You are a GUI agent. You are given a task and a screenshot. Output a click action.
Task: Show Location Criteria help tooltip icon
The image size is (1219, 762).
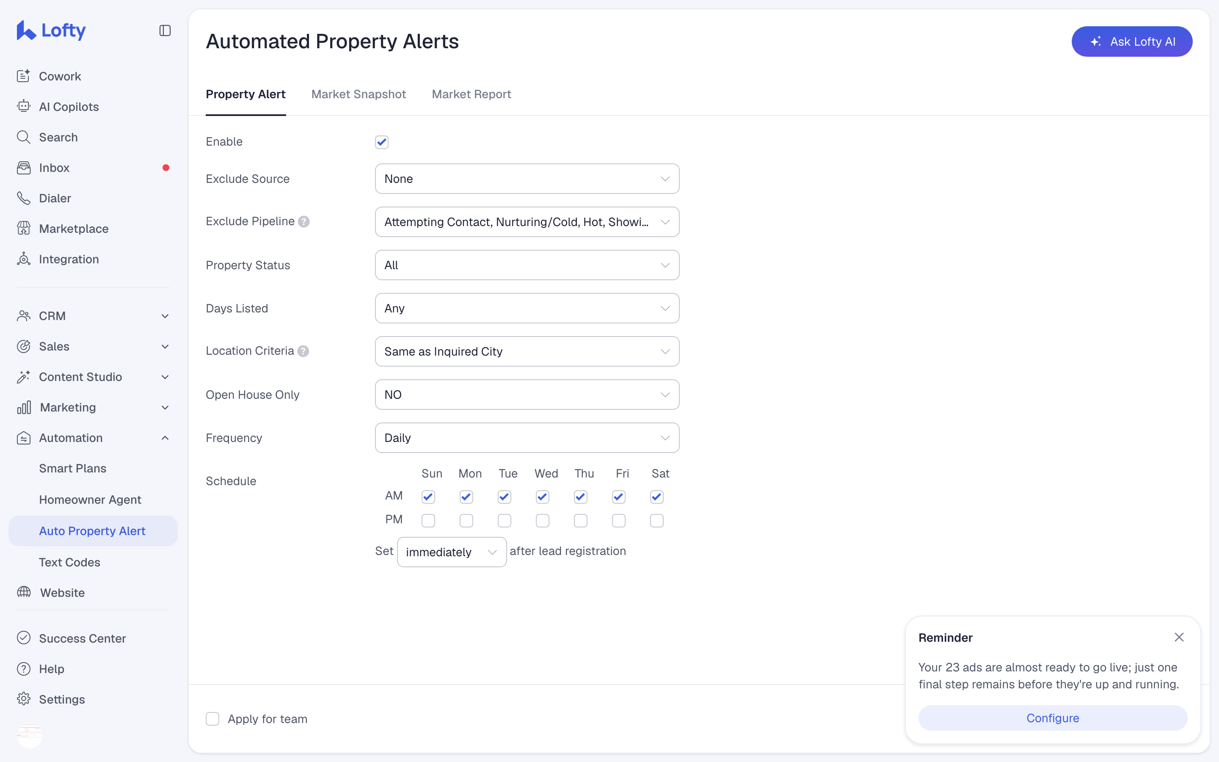tap(303, 351)
